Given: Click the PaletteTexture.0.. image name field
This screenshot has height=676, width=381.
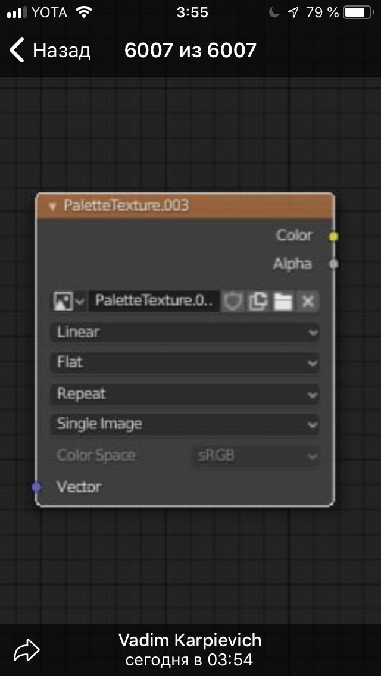Looking at the screenshot, I should coord(154,301).
